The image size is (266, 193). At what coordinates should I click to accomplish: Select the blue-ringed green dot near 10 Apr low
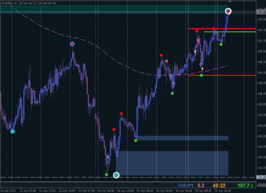click(x=12, y=131)
